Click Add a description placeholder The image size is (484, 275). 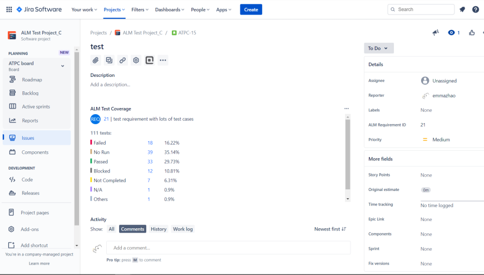pos(110,85)
